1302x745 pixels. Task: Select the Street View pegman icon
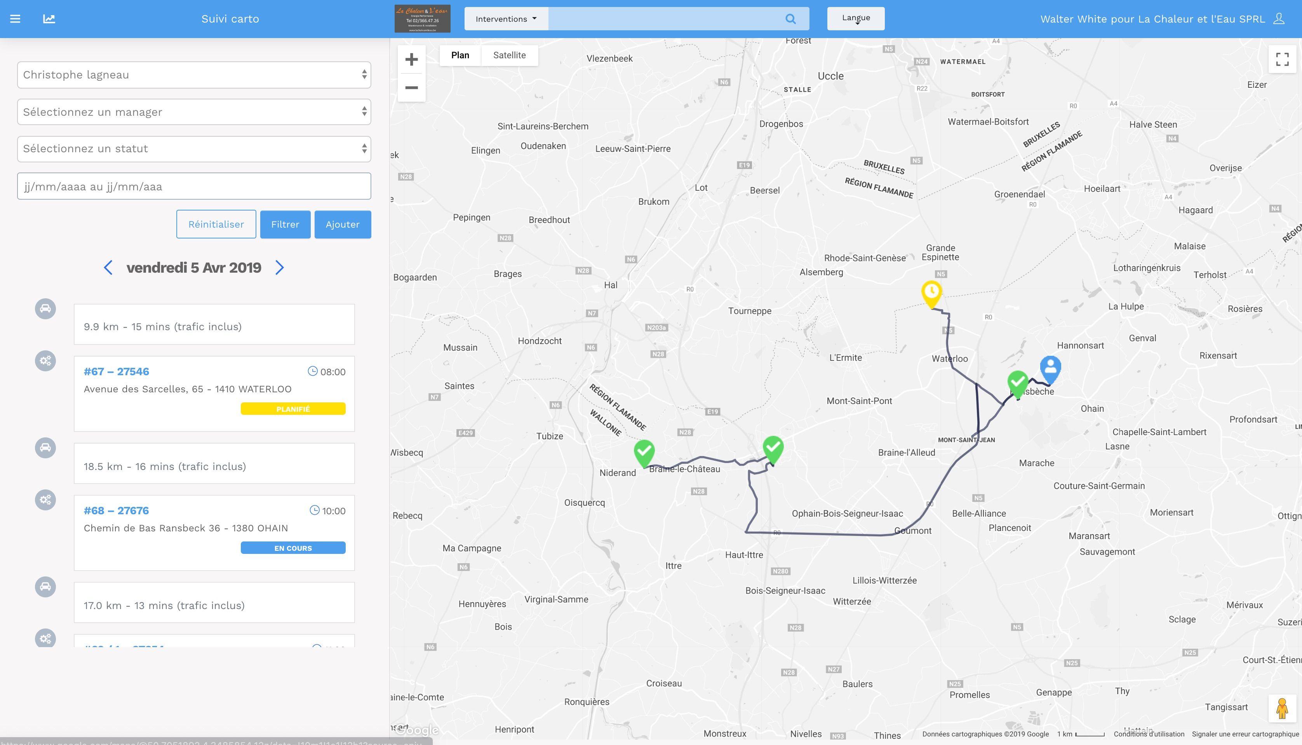coord(1282,708)
